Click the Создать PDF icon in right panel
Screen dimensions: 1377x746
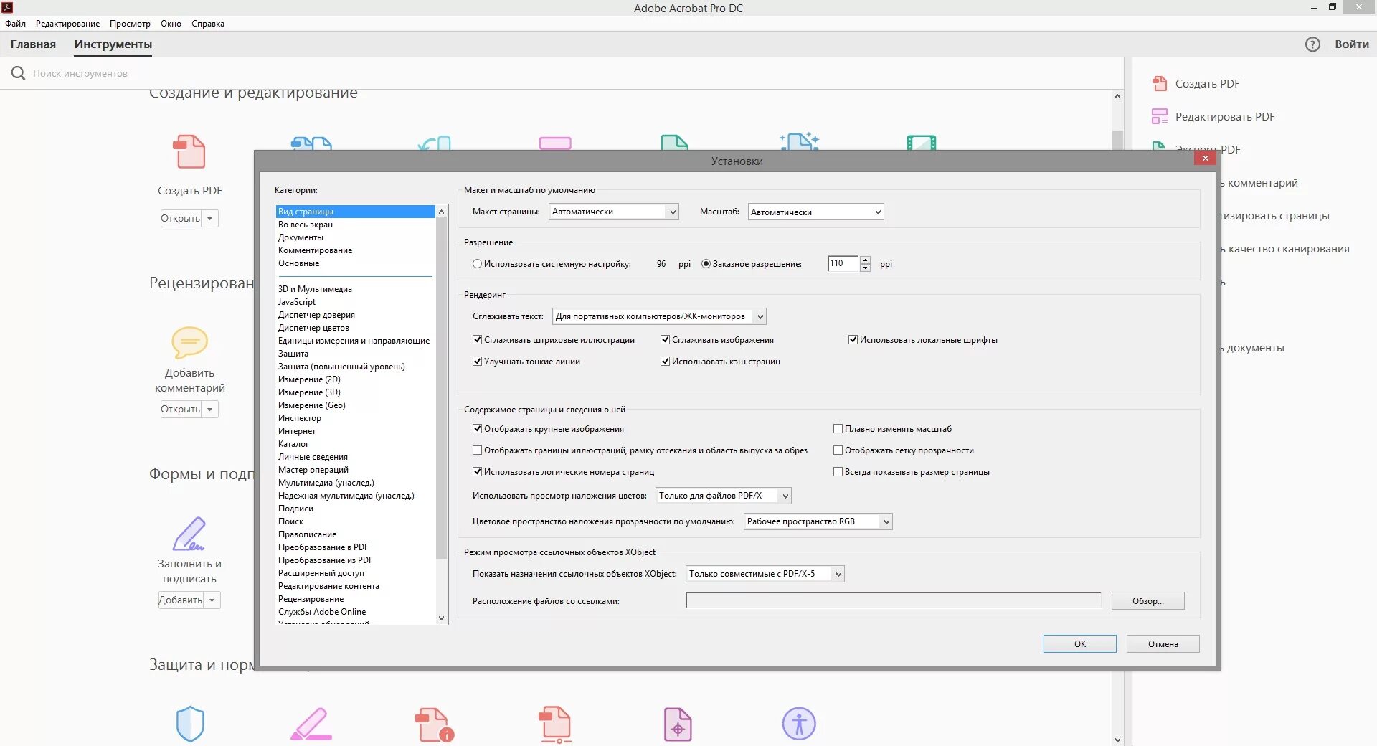pyautogui.click(x=1159, y=83)
